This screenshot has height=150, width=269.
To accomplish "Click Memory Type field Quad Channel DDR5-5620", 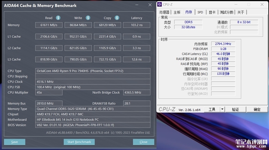I will 93,109.
